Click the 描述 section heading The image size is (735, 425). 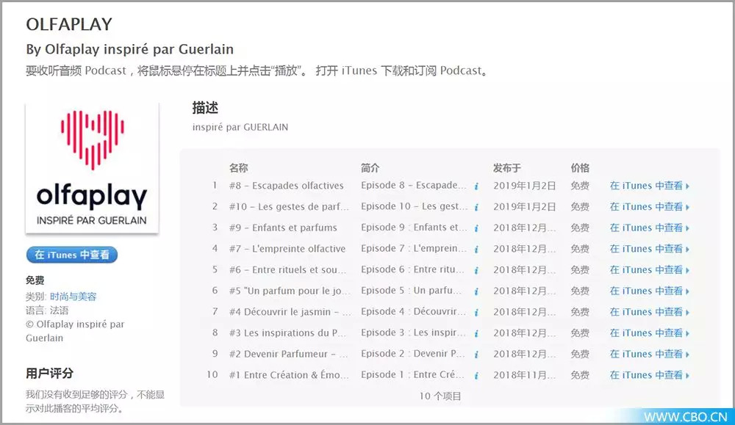(205, 108)
